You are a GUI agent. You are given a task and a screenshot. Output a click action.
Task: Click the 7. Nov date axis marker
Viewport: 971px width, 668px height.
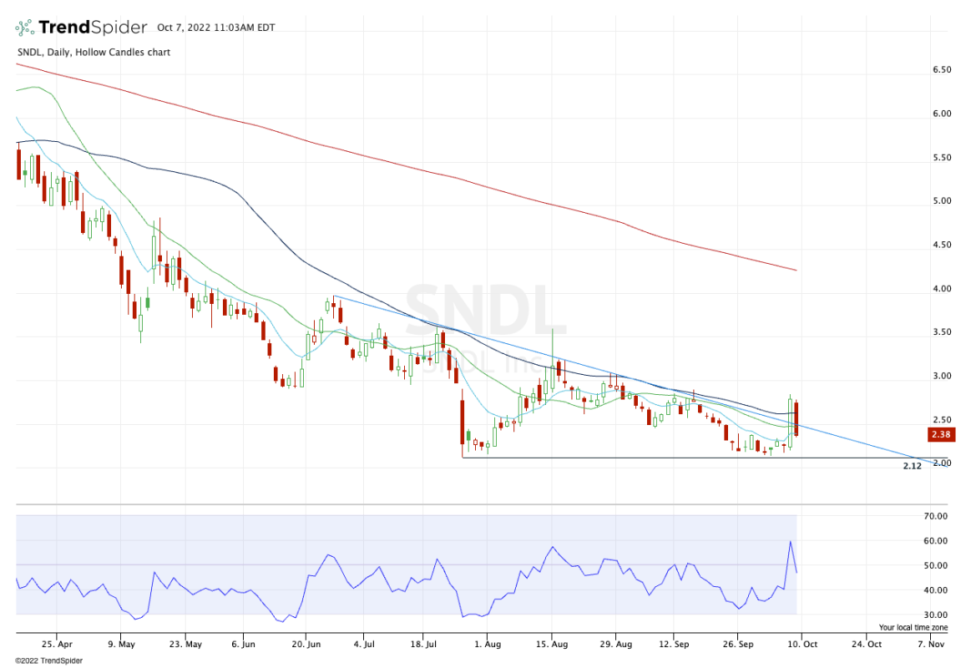point(933,645)
